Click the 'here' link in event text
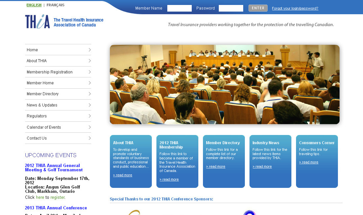The width and height of the screenshot is (363, 215). click(40, 197)
